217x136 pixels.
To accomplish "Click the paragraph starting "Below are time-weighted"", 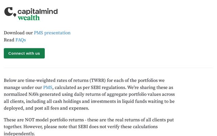I will coord(89,95).
